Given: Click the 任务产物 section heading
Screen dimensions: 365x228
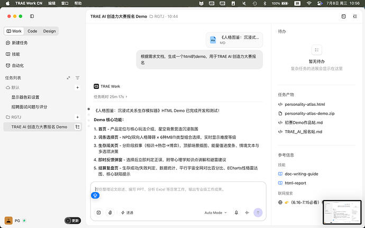Looking at the screenshot, I should 286,95.
